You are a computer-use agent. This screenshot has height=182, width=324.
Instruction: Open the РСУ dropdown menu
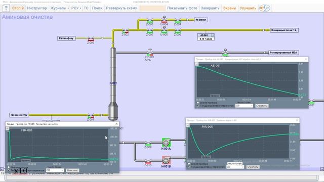pyautogui.click(x=76, y=8)
